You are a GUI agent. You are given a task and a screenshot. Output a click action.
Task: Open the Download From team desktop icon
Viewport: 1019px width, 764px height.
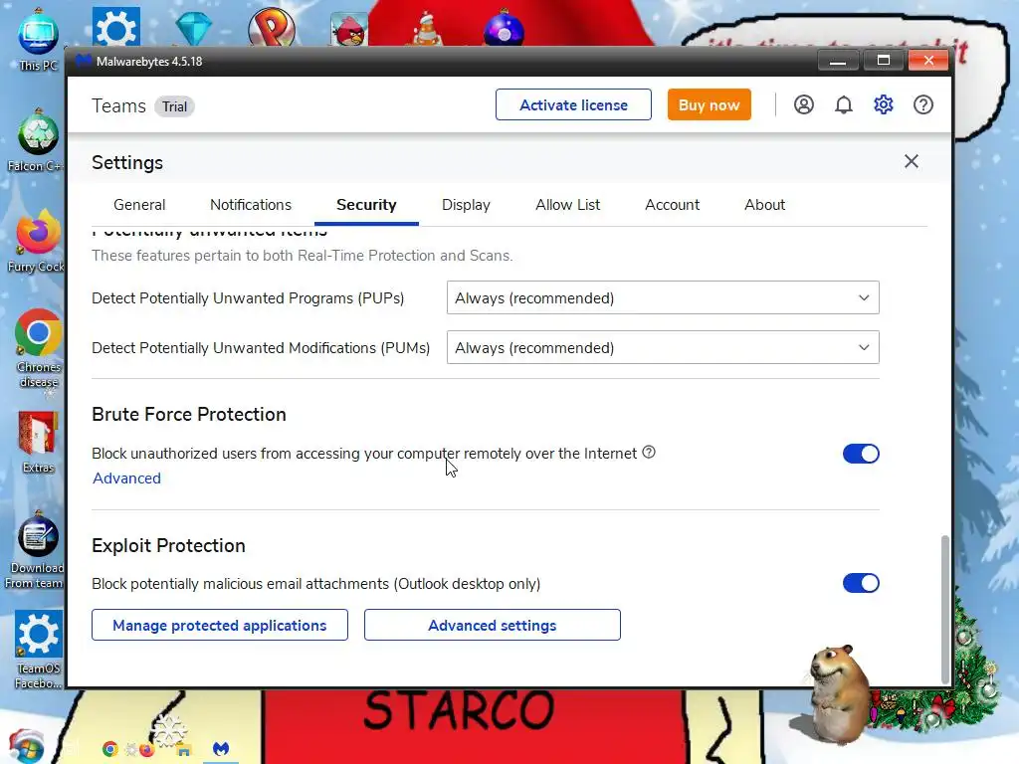coord(37,549)
